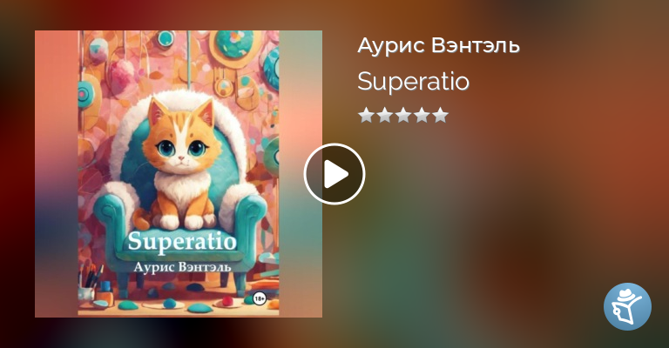Rate the book one star
The height and width of the screenshot is (348, 669).
[366, 115]
